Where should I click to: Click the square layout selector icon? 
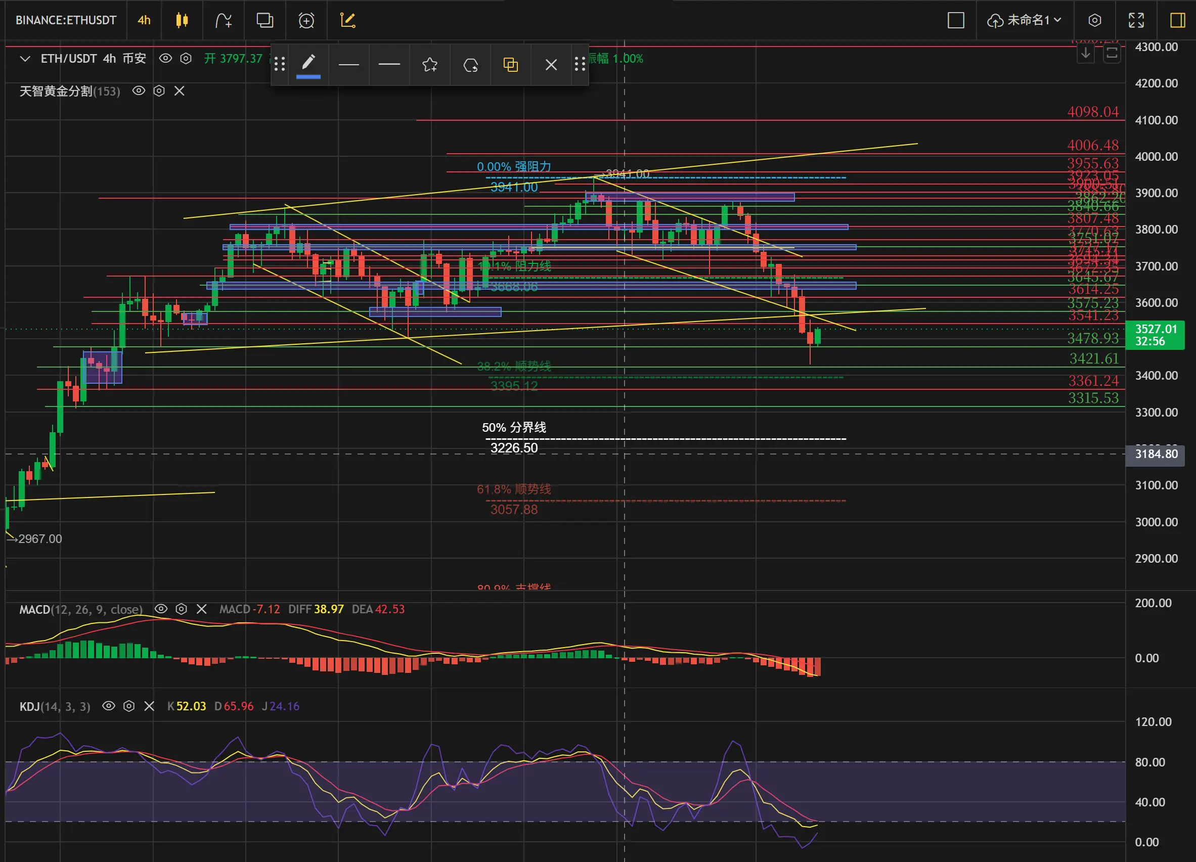click(955, 20)
